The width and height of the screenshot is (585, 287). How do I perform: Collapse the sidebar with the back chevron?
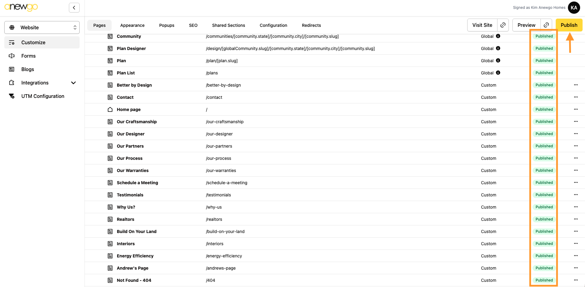pos(74,8)
